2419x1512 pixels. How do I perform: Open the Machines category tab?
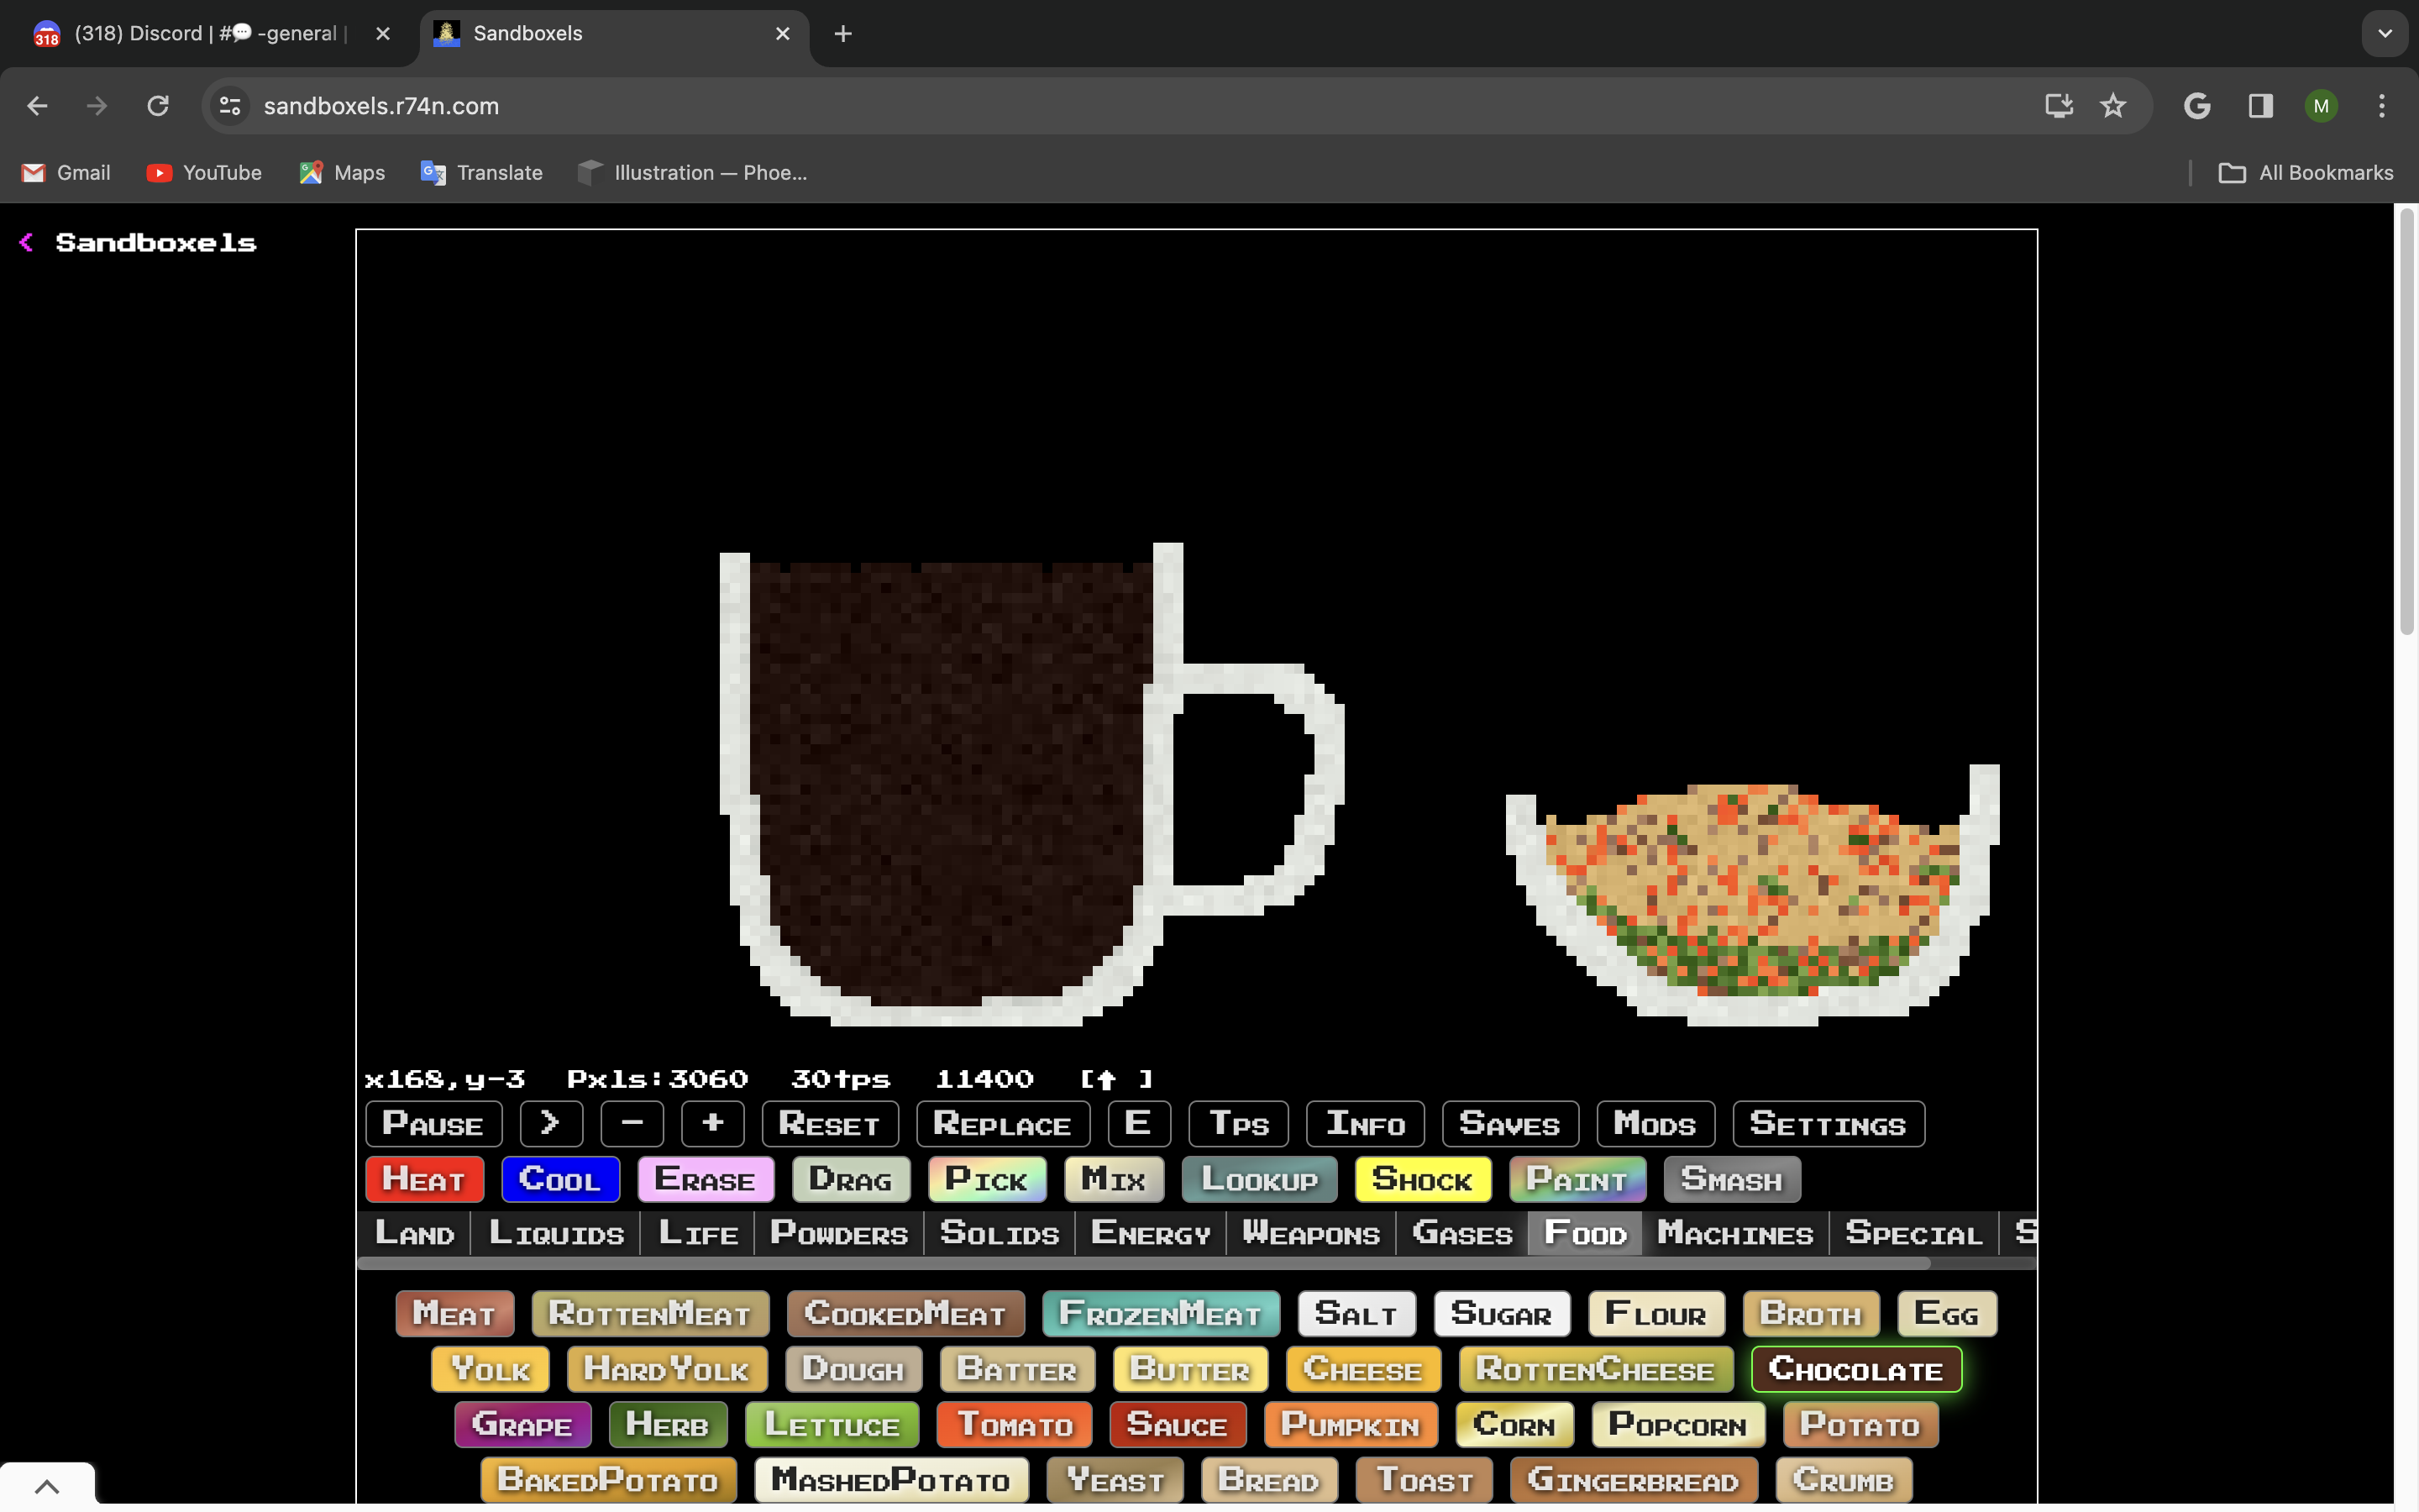(1734, 1233)
